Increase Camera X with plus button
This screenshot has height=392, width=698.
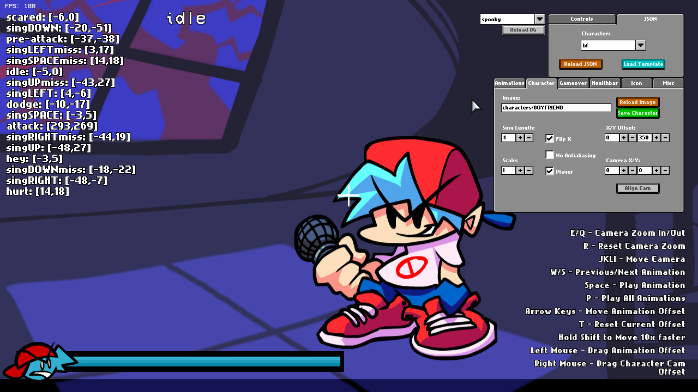(624, 170)
